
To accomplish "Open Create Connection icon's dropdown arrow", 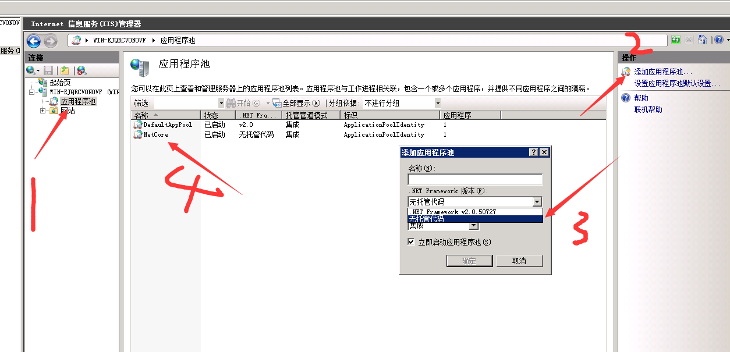I will coord(38,70).
